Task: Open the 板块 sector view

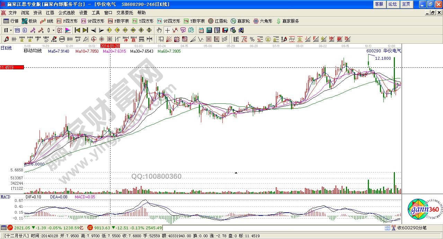Action: point(29,21)
